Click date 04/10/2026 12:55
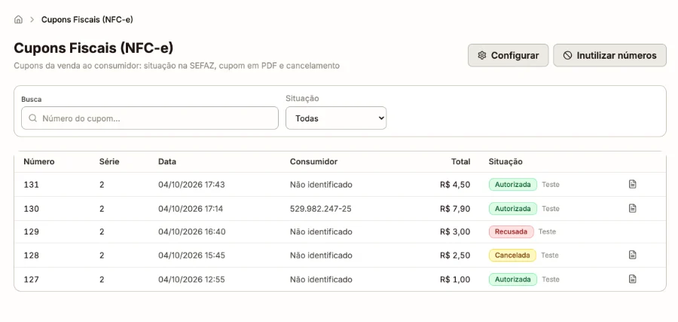This screenshot has width=678, height=322. 191,280
